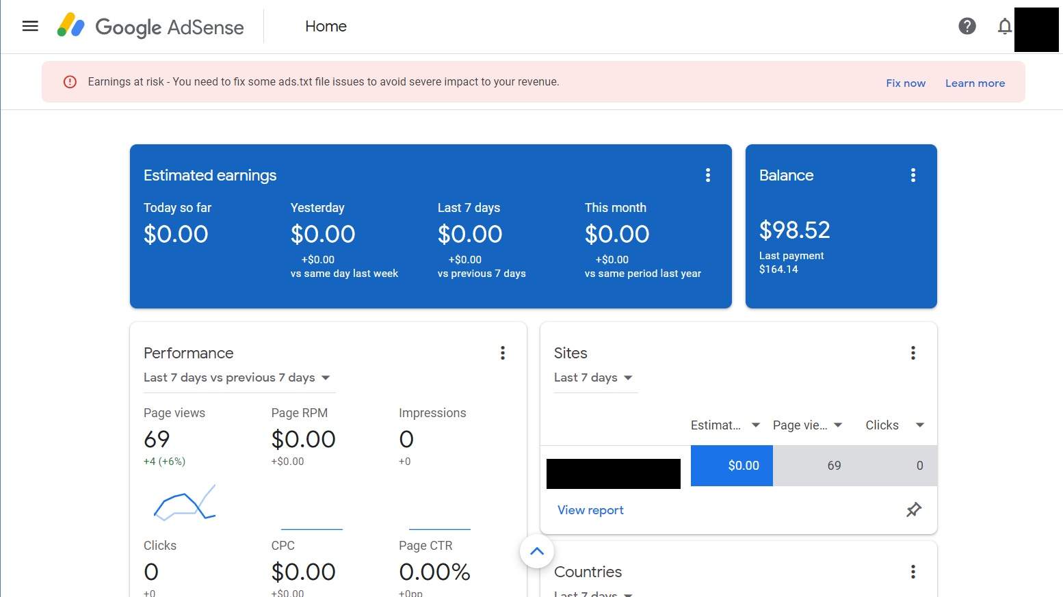Viewport: 1063px width, 597px height.
Task: Open Countries card three-dot menu
Action: click(x=913, y=572)
